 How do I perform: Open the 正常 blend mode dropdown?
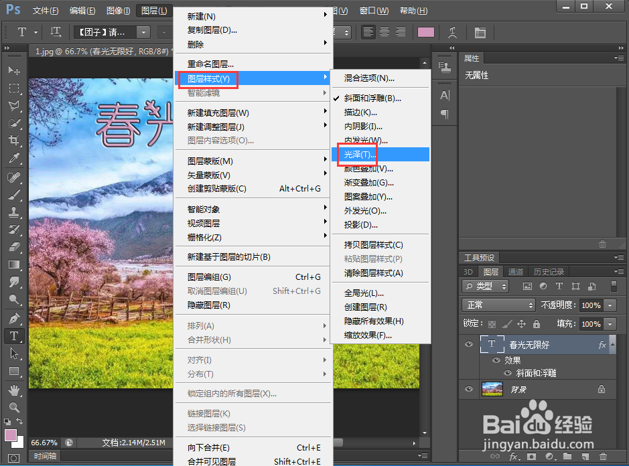[x=498, y=305]
